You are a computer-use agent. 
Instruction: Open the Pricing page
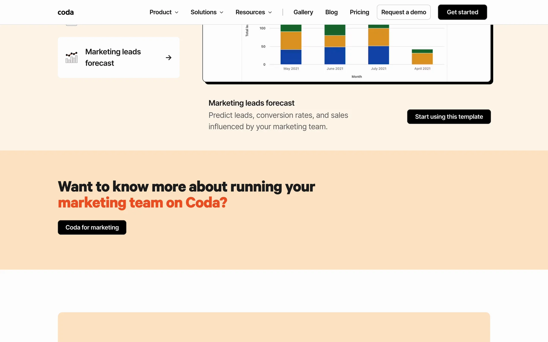click(x=359, y=12)
